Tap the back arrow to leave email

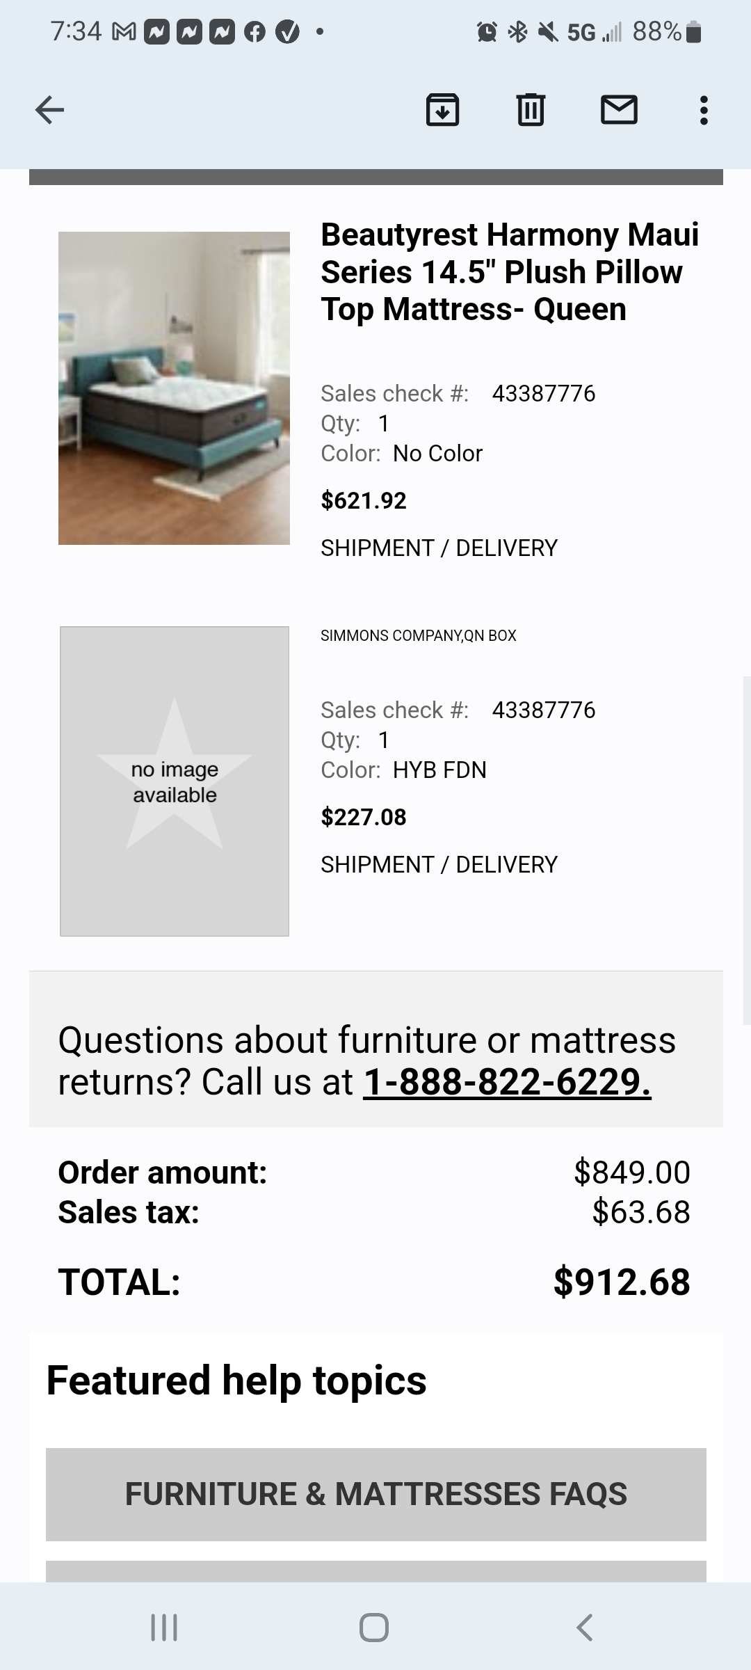coord(49,110)
